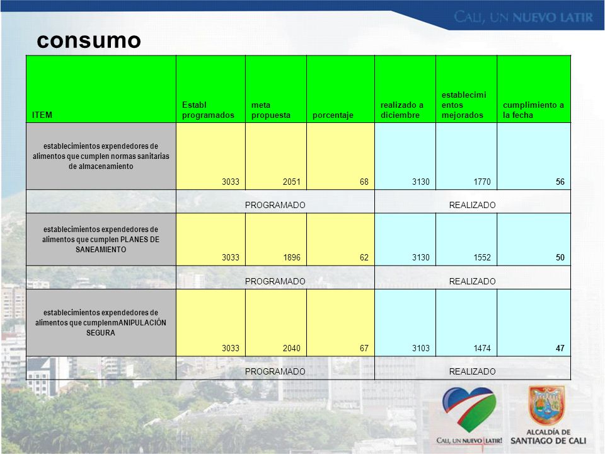Screen dimensions: 605x454
Task: Select the "normas sanitarias de almacenamiento" row label
Action: (x=101, y=156)
